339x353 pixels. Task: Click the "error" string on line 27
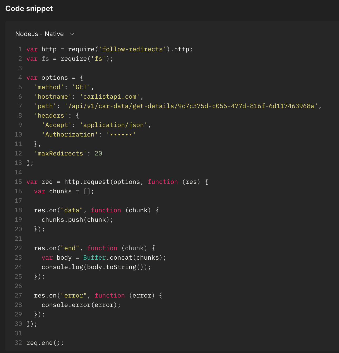click(74, 295)
